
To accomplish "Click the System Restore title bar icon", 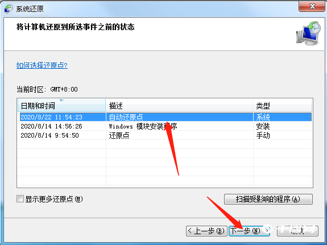I will click(x=9, y=9).
